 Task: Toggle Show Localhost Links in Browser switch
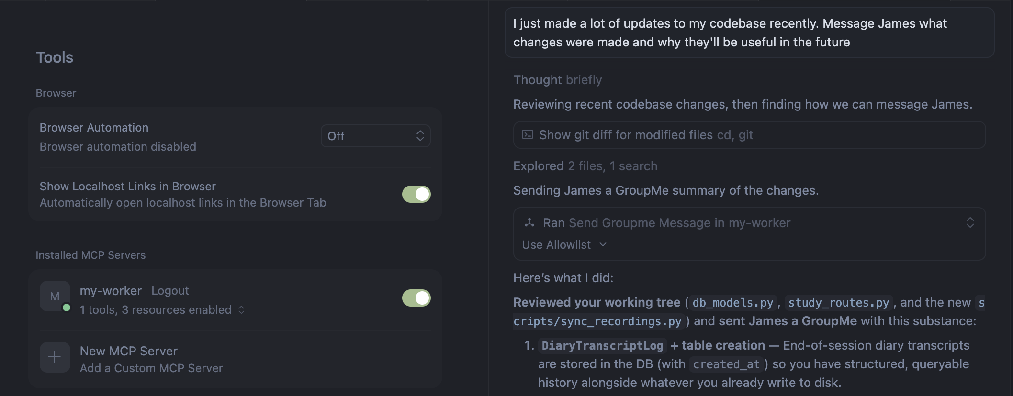(416, 194)
